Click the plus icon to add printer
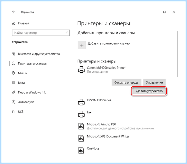Screen dimensions: 187x164 [82, 45]
